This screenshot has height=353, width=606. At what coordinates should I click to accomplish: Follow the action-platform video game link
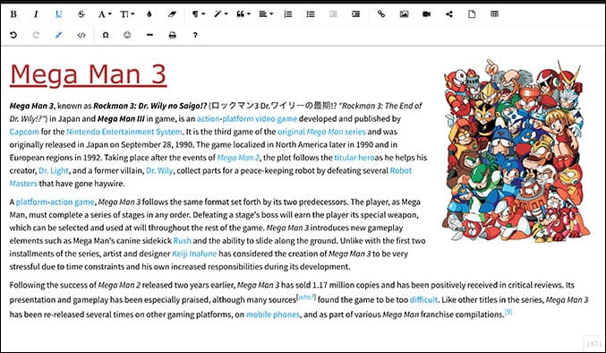(247, 118)
